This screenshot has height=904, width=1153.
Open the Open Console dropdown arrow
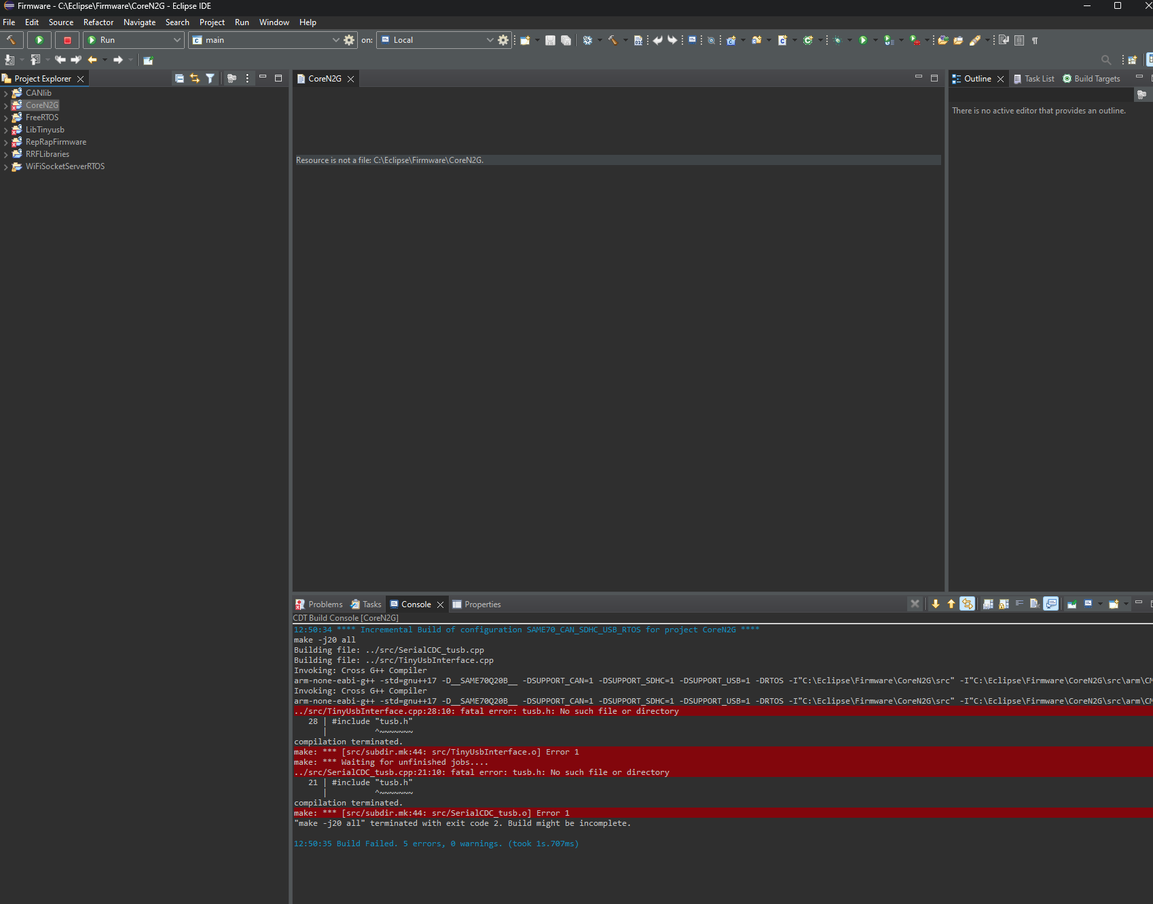point(1126,604)
